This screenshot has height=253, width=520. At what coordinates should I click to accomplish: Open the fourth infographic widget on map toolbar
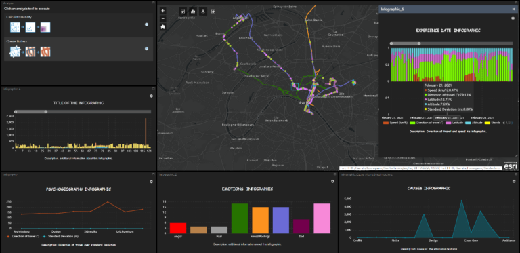point(213,12)
